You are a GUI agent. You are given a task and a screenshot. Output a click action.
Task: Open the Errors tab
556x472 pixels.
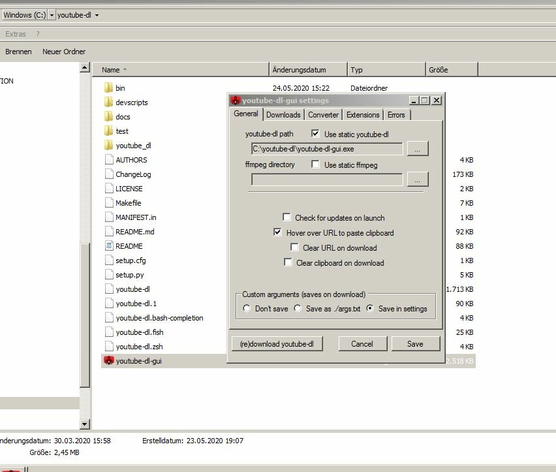(396, 115)
